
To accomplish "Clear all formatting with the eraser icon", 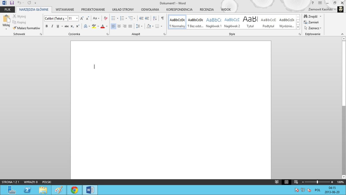I will [x=105, y=18].
